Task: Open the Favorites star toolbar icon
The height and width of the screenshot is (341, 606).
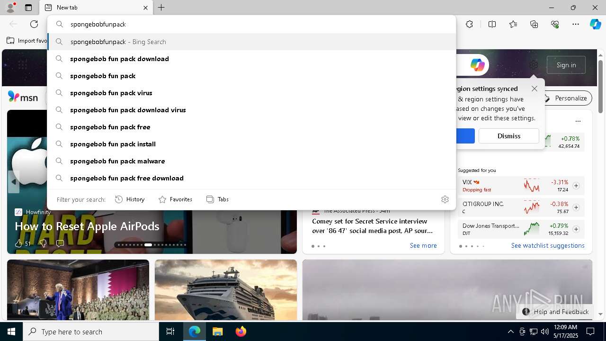Action: (513, 24)
